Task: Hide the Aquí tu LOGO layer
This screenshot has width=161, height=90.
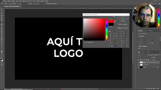Action: [138, 65]
